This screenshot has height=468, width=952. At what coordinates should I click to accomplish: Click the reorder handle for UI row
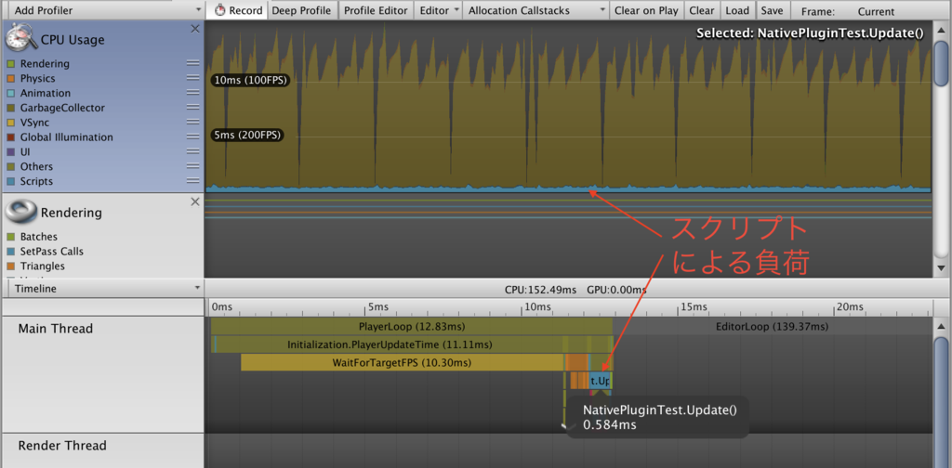[193, 151]
